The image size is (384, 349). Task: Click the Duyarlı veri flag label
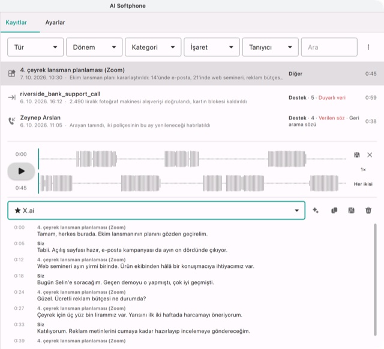tap(332, 98)
